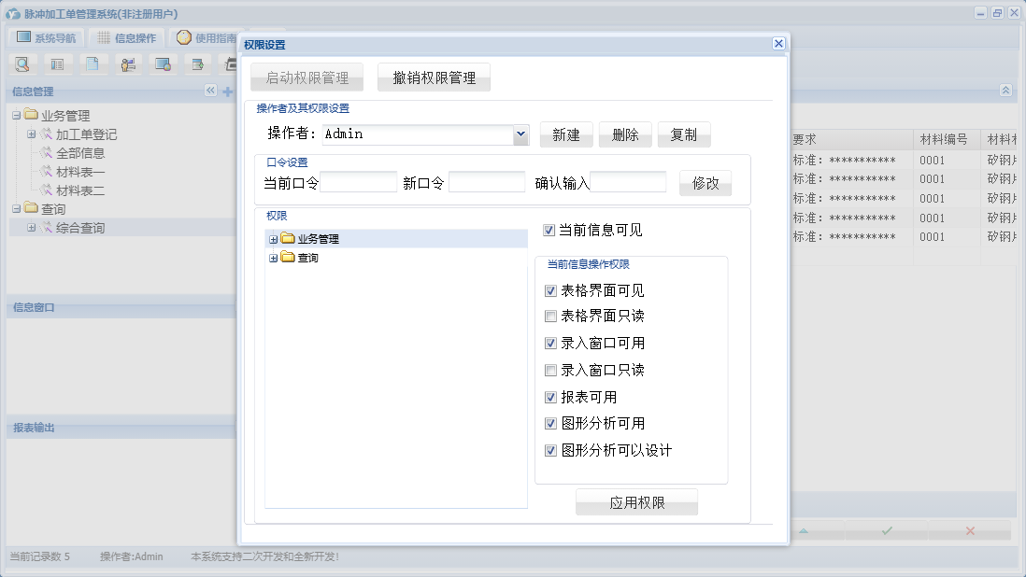
Task: Expand 加工单登记 in the left navigation tree
Action: pyautogui.click(x=31, y=134)
